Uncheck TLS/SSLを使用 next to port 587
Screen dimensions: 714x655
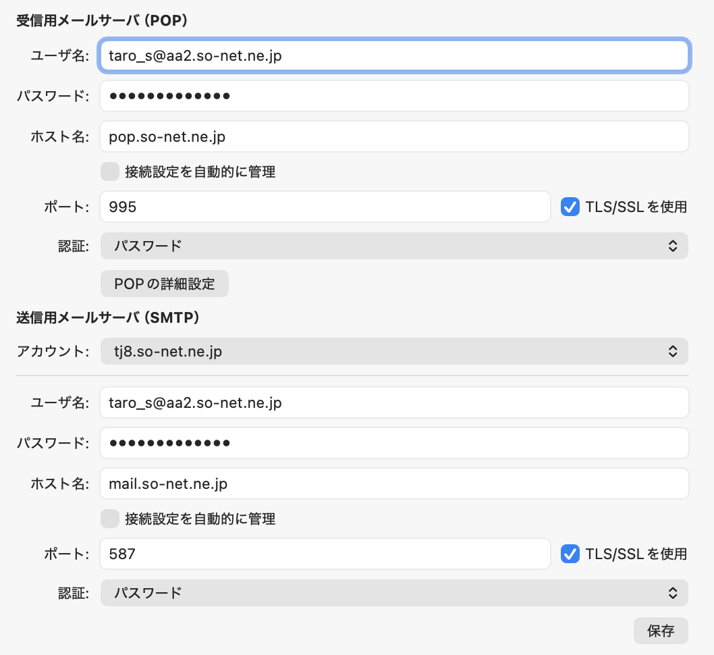(x=570, y=554)
